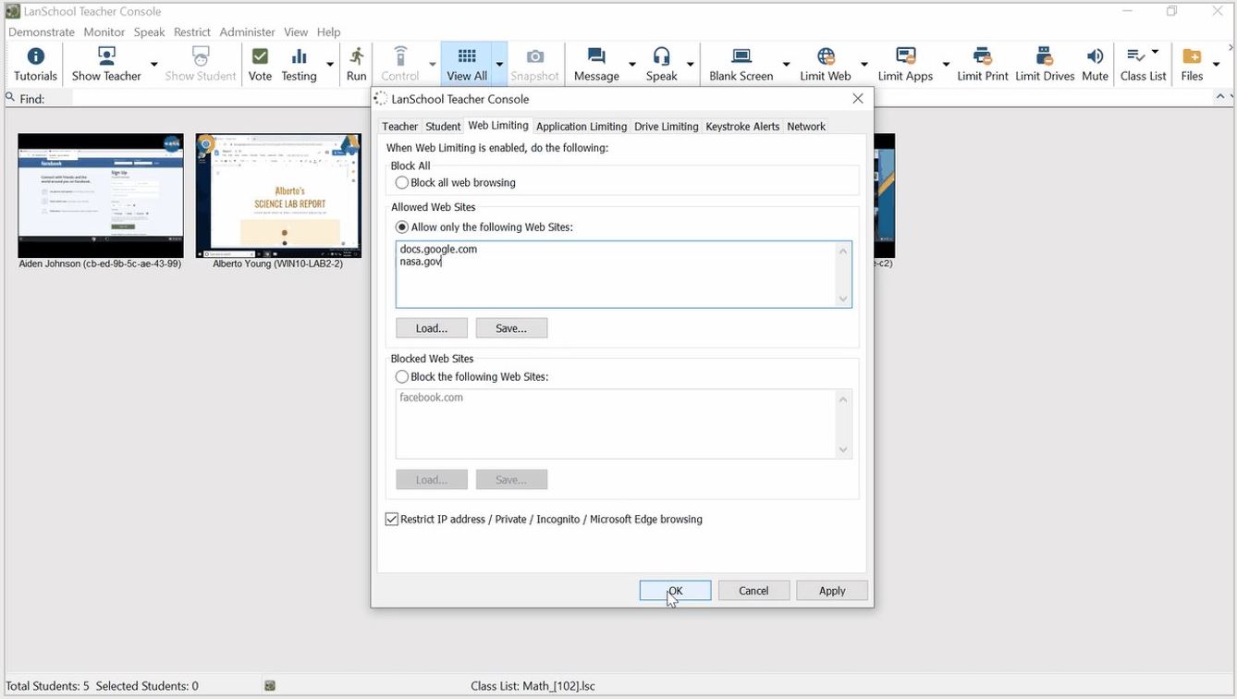Image resolution: width=1237 pixels, height=699 pixels.
Task: Click Save under Allowed Web Sites
Action: tap(511, 328)
